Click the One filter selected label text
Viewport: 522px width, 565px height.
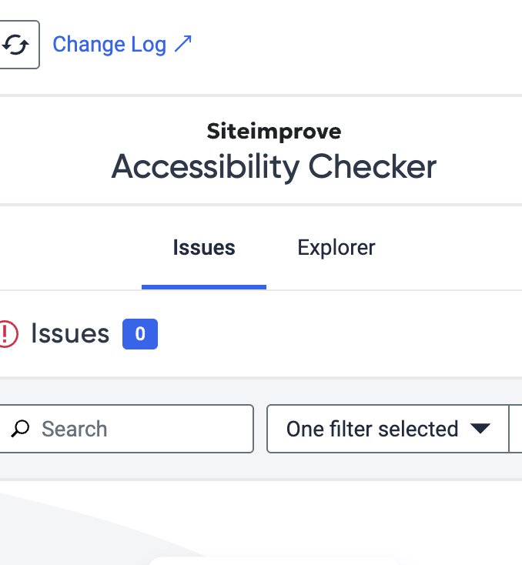373,429
